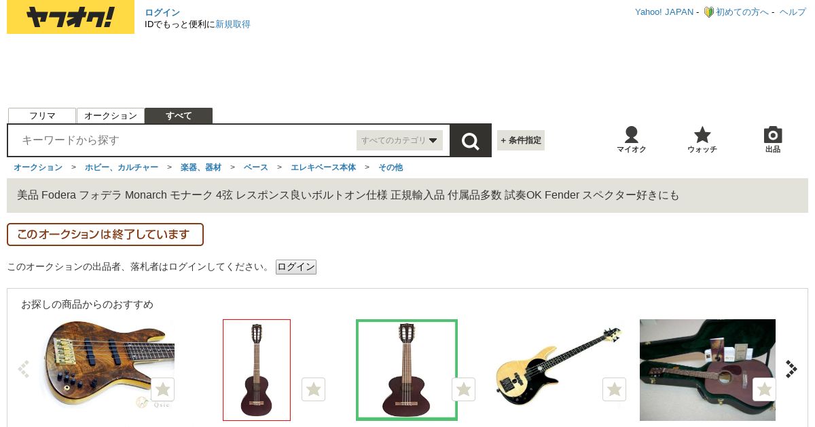This screenshot has height=427, width=815.
Task: Switch to the フリマ tab
Action: 42,116
